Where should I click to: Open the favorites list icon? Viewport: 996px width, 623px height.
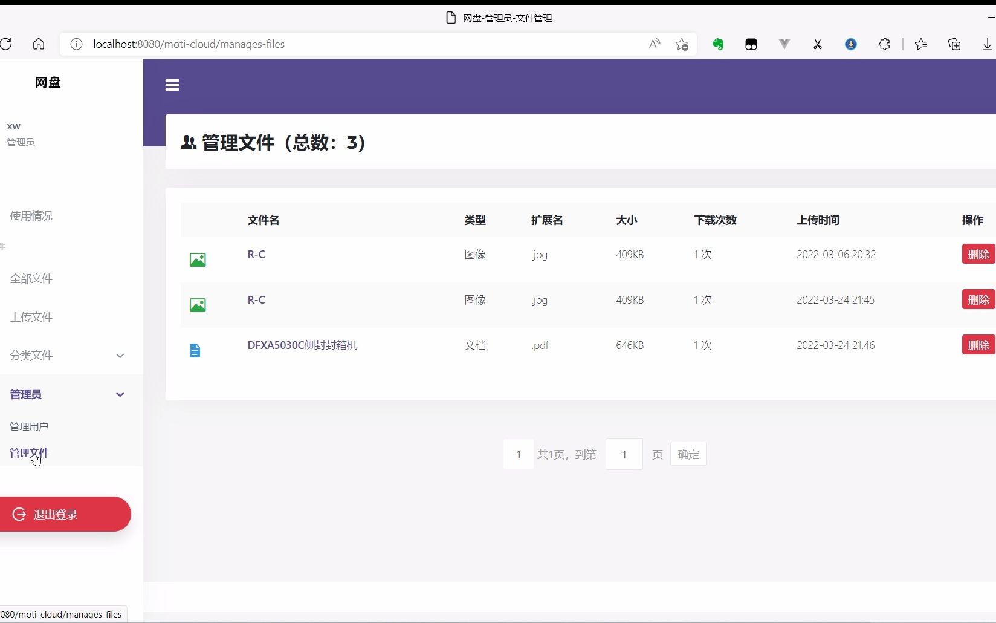pyautogui.click(x=921, y=44)
